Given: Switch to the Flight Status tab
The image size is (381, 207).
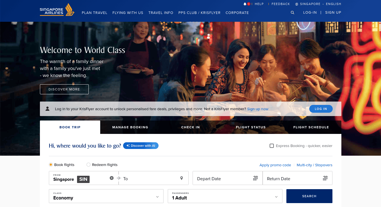Looking at the screenshot, I should point(251,127).
